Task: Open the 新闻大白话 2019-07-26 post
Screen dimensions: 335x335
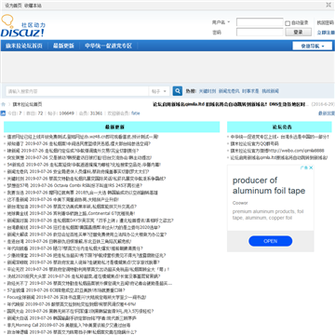Action: click(x=72, y=318)
